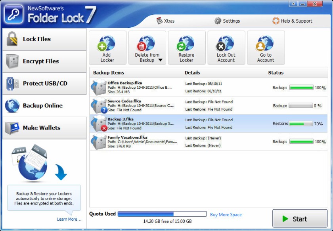Click the Family Vacations 100% progress bar

(x=301, y=141)
